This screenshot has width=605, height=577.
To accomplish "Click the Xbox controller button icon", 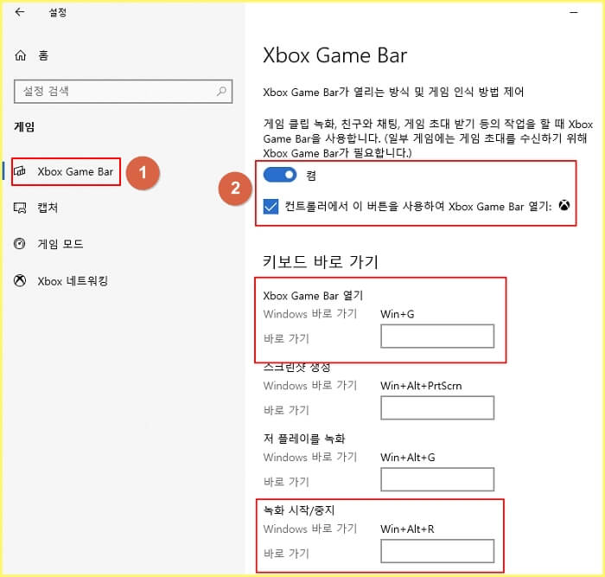I will coord(564,206).
